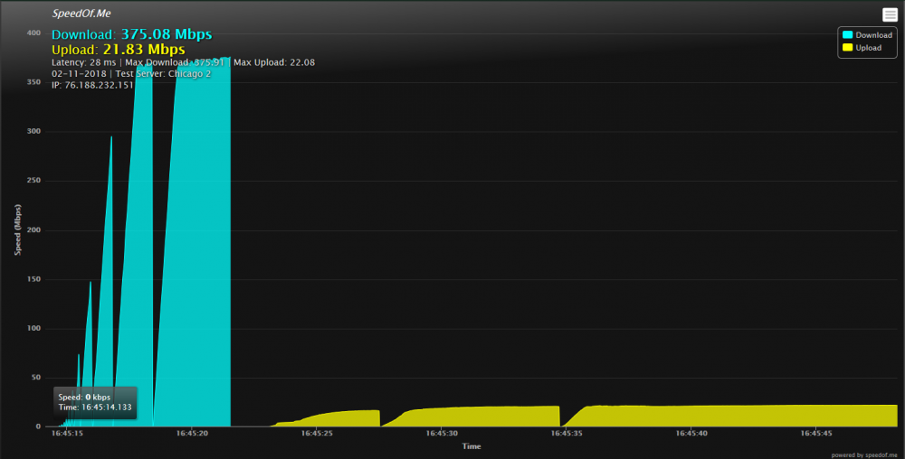Click the yellow Upload legend color box
The width and height of the screenshot is (905, 459).
847,48
